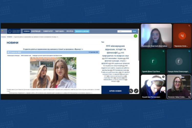This screenshot has height=128, width=192.
Task: Click the muted mic icon on Глущук Аліна's tile
Action: (189, 51)
